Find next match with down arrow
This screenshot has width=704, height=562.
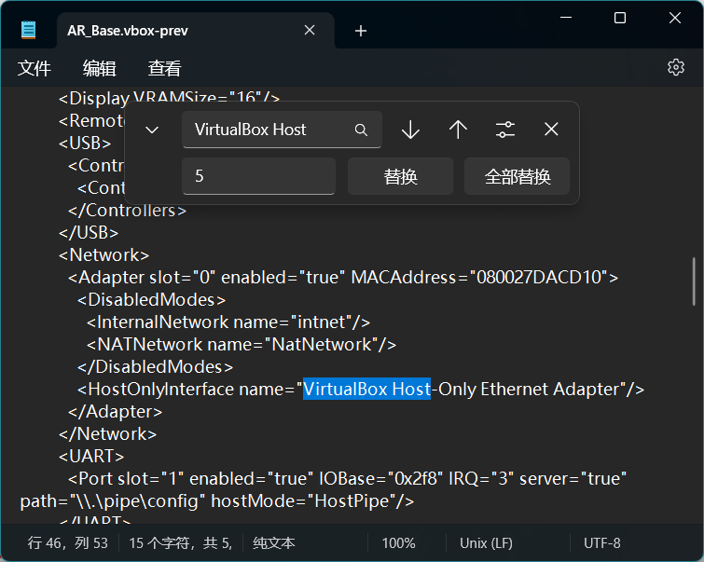coord(410,130)
